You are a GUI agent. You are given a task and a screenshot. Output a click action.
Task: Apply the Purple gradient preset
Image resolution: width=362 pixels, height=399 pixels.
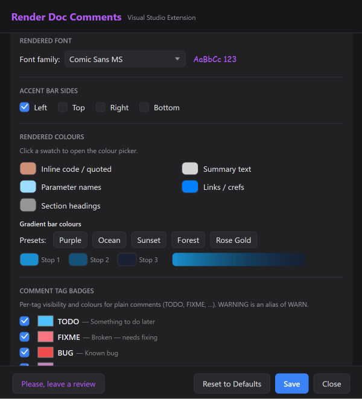click(x=71, y=240)
